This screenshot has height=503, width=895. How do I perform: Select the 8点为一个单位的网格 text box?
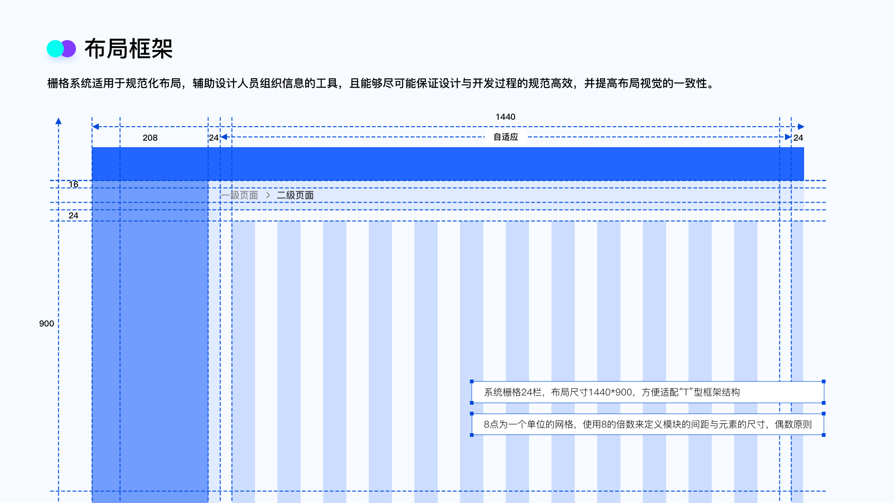pos(647,424)
